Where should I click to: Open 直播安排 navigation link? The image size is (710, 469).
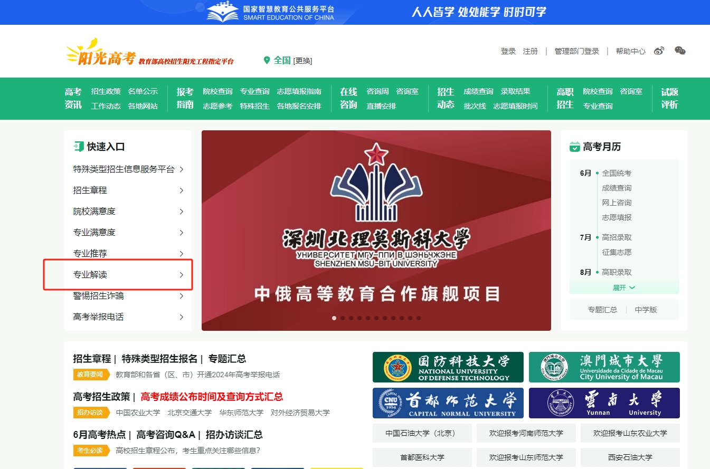(382, 106)
